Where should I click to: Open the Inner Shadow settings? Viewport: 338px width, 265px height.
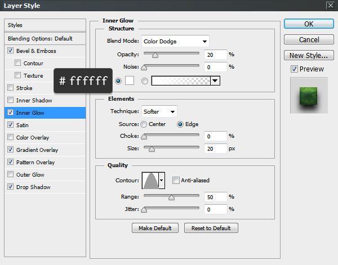(x=34, y=100)
